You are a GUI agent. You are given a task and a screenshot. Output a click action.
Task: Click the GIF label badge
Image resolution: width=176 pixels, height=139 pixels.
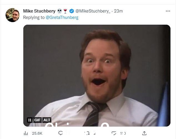click(x=37, y=120)
